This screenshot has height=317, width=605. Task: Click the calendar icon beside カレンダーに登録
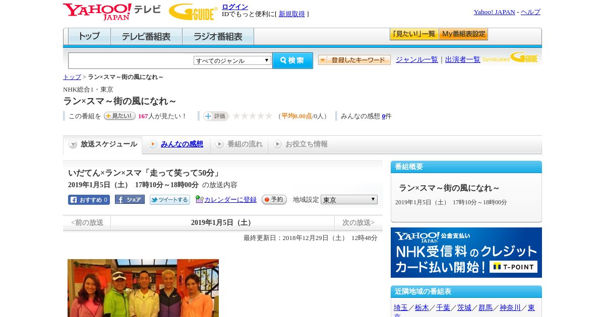(x=199, y=199)
